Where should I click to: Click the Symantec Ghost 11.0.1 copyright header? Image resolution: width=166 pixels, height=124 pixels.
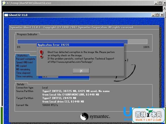(72, 27)
